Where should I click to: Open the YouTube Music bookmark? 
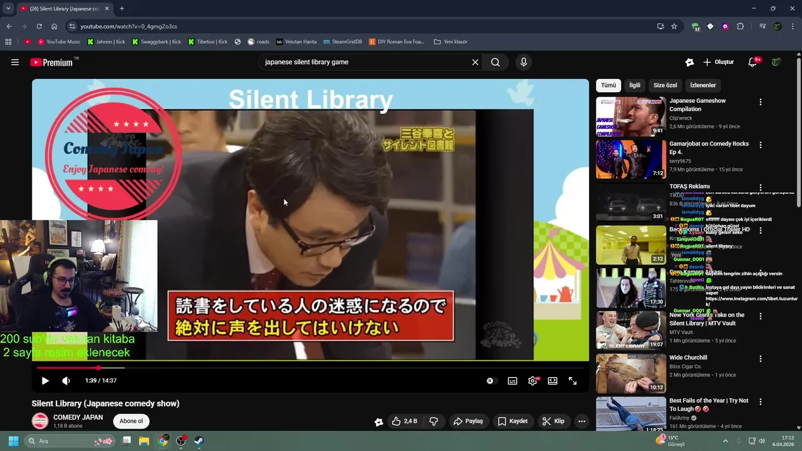click(x=59, y=42)
